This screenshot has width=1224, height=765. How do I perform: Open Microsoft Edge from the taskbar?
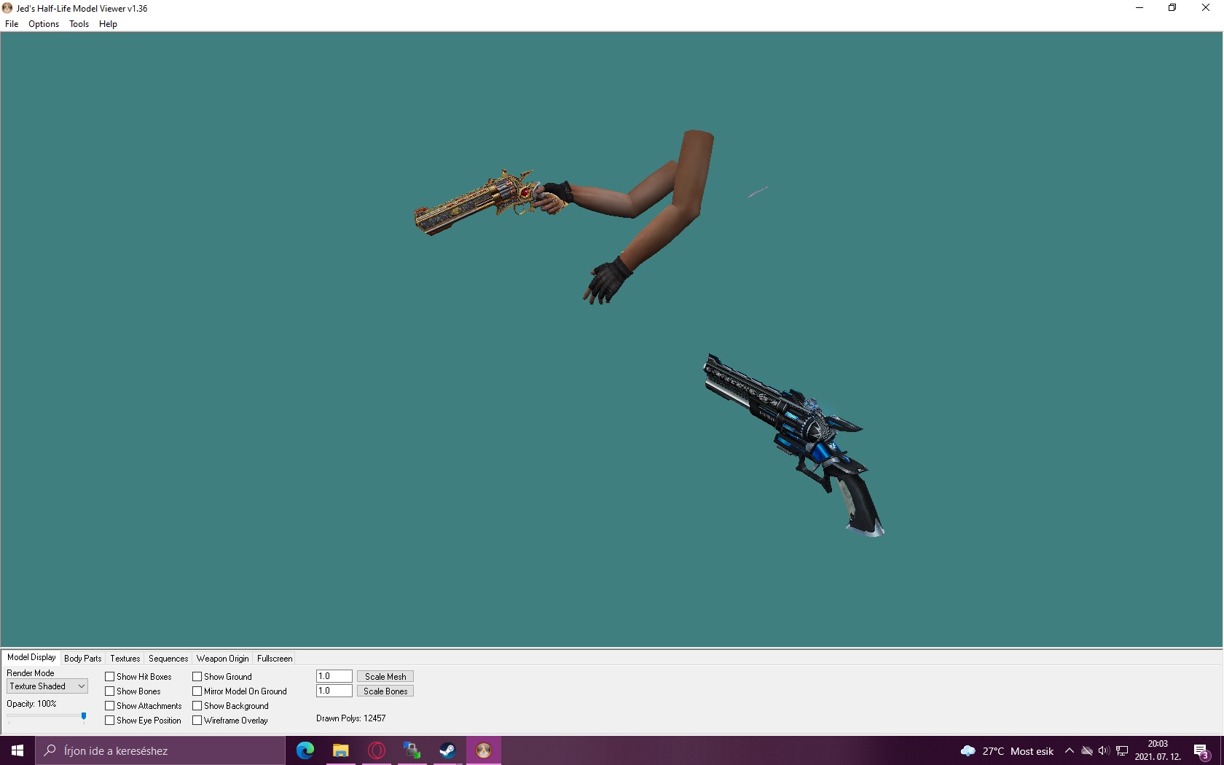[x=305, y=750]
